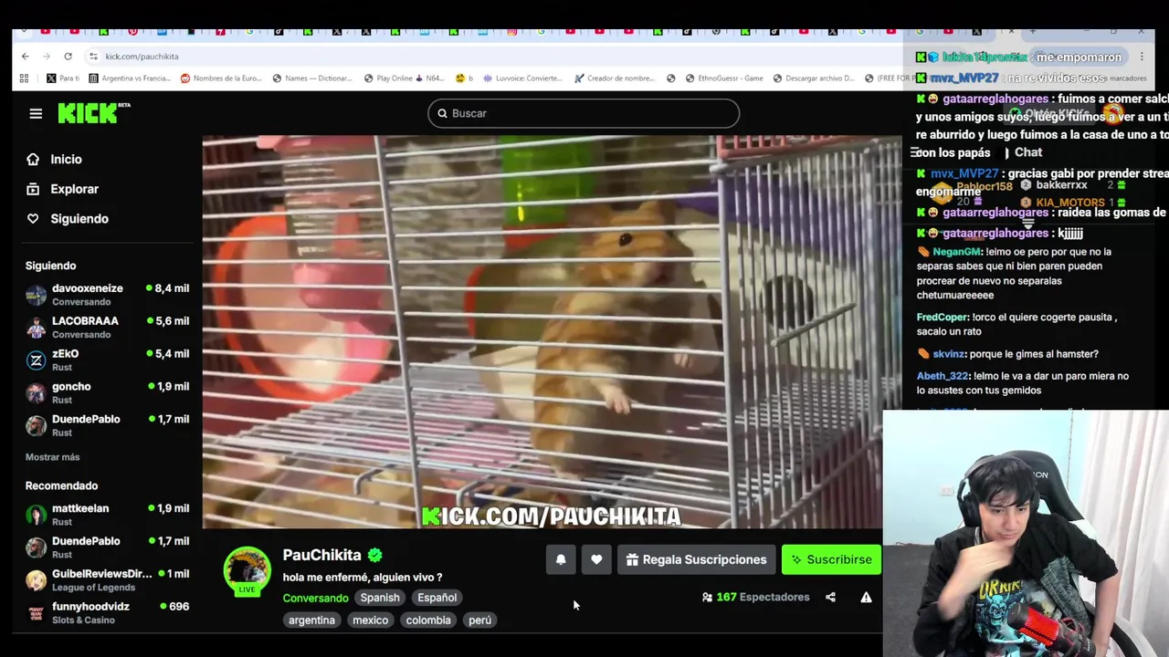Open 'Nombres de la Euro' bookmark

(221, 78)
